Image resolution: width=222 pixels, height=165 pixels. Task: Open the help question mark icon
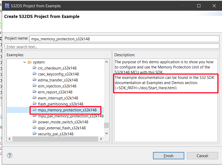pos(9,155)
